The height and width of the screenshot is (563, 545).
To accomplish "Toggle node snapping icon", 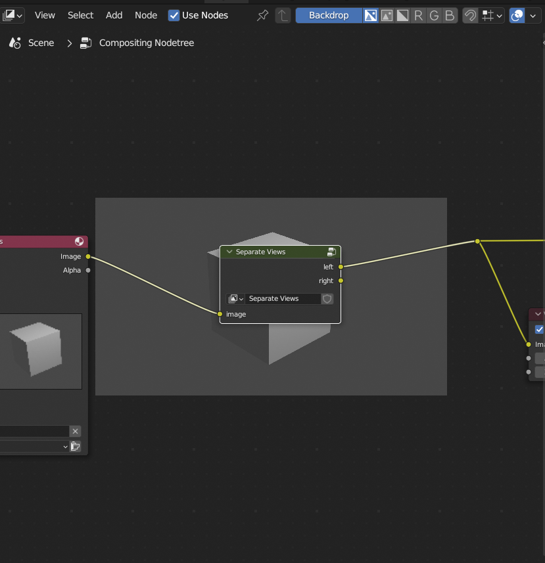I will (x=470, y=16).
